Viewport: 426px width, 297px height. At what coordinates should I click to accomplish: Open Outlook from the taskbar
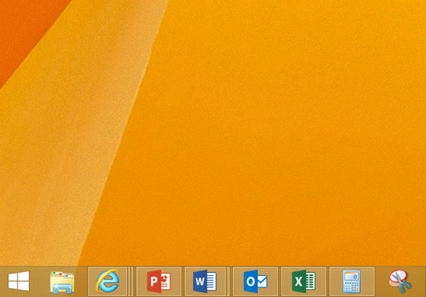coord(256,281)
